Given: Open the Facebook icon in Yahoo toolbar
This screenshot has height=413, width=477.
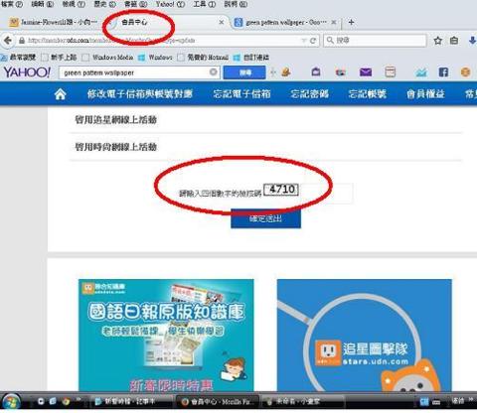Looking at the screenshot, I should 443,72.
